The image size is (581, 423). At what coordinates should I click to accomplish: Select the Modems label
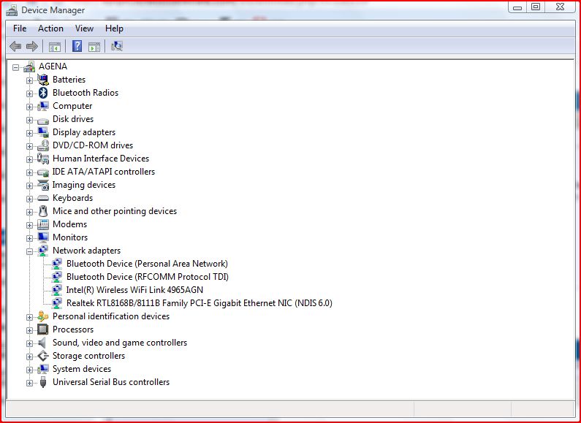(x=69, y=224)
